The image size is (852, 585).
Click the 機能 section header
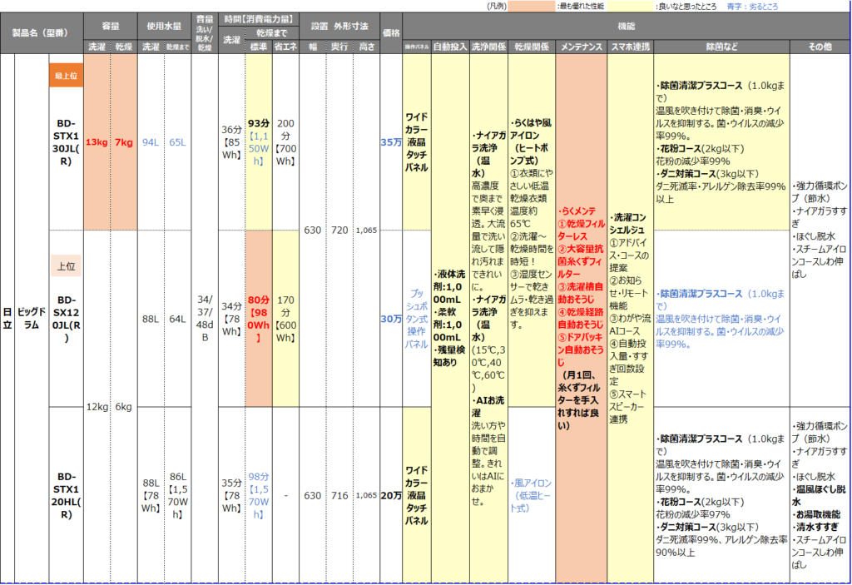(x=627, y=26)
